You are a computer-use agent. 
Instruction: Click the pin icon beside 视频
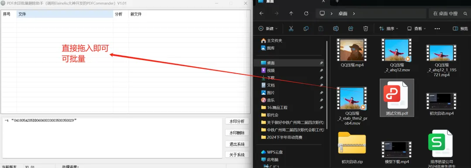(321, 71)
